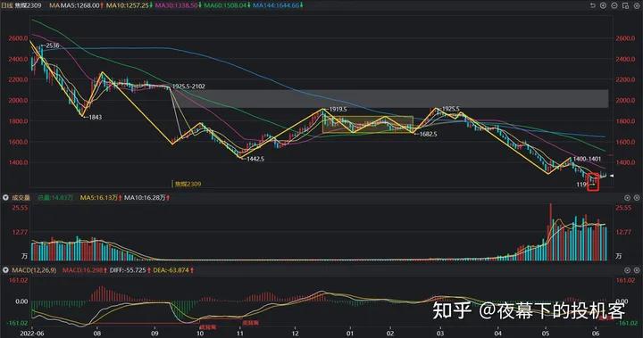Click the chart window layout icon
Image resolution: width=643 pixels, height=338 pixels.
[625, 5]
